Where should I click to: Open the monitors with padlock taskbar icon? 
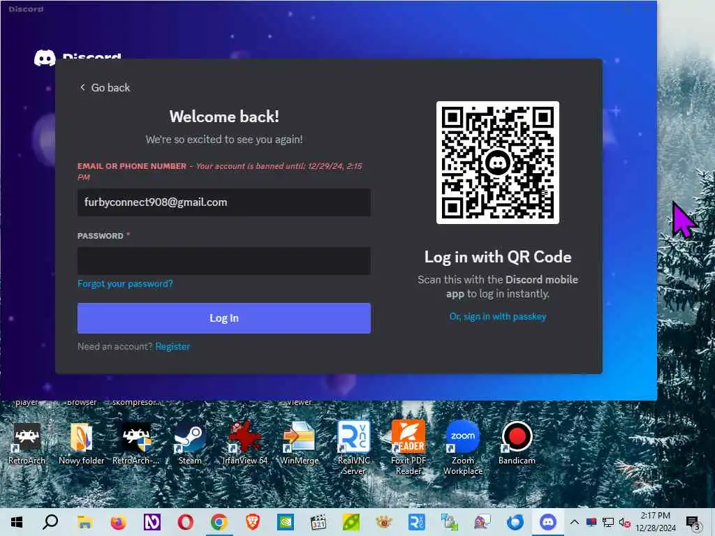tap(449, 522)
